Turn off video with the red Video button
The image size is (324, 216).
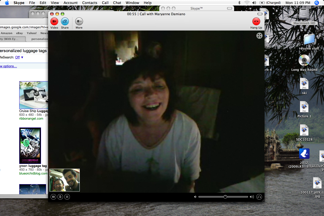(x=54, y=21)
